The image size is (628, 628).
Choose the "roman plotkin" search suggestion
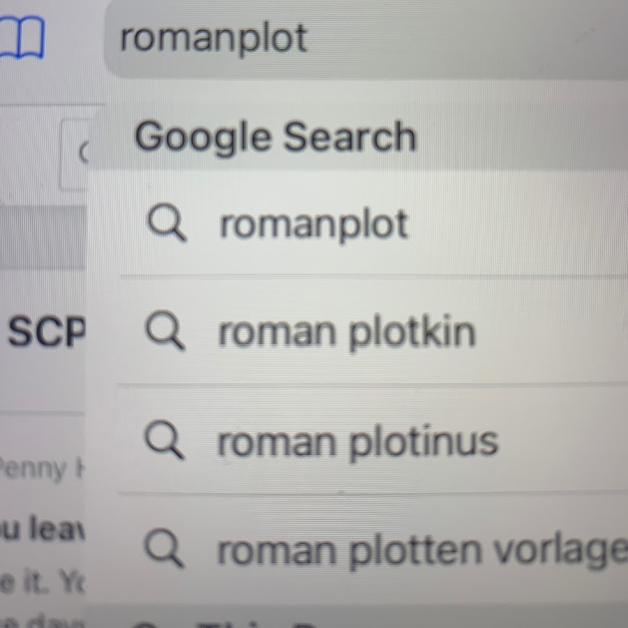346,333
